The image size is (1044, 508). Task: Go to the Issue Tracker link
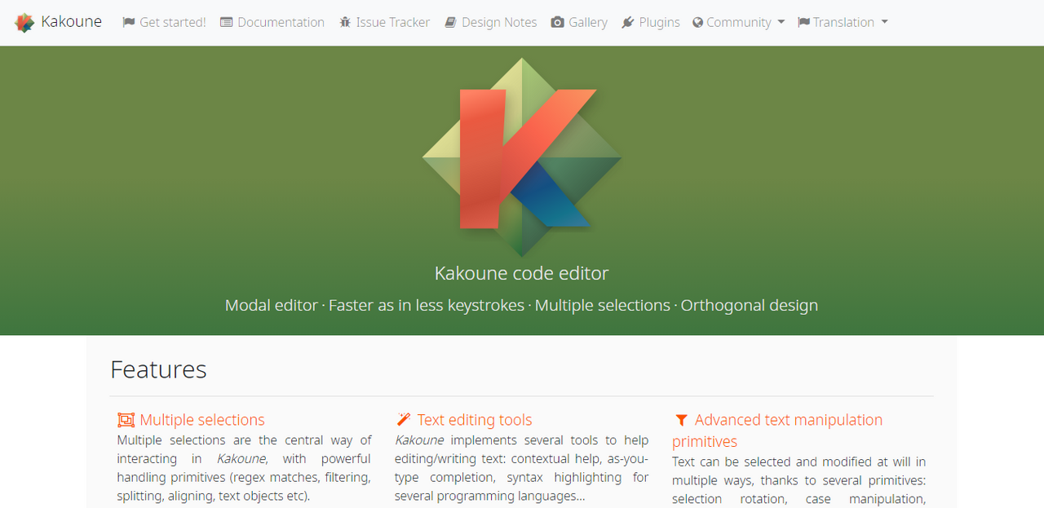[x=384, y=23]
